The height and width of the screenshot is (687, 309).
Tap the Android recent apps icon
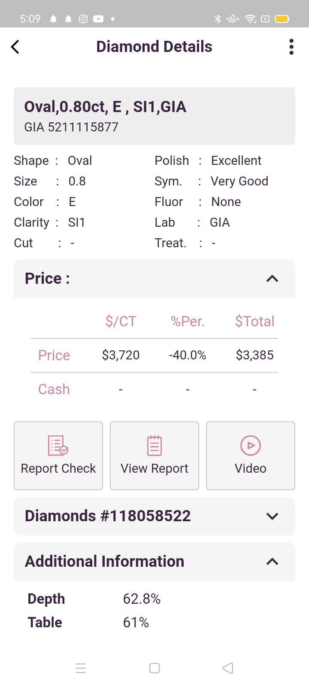pyautogui.click(x=81, y=668)
